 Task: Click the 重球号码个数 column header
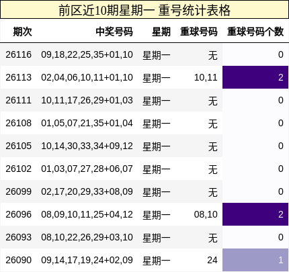[255, 32]
